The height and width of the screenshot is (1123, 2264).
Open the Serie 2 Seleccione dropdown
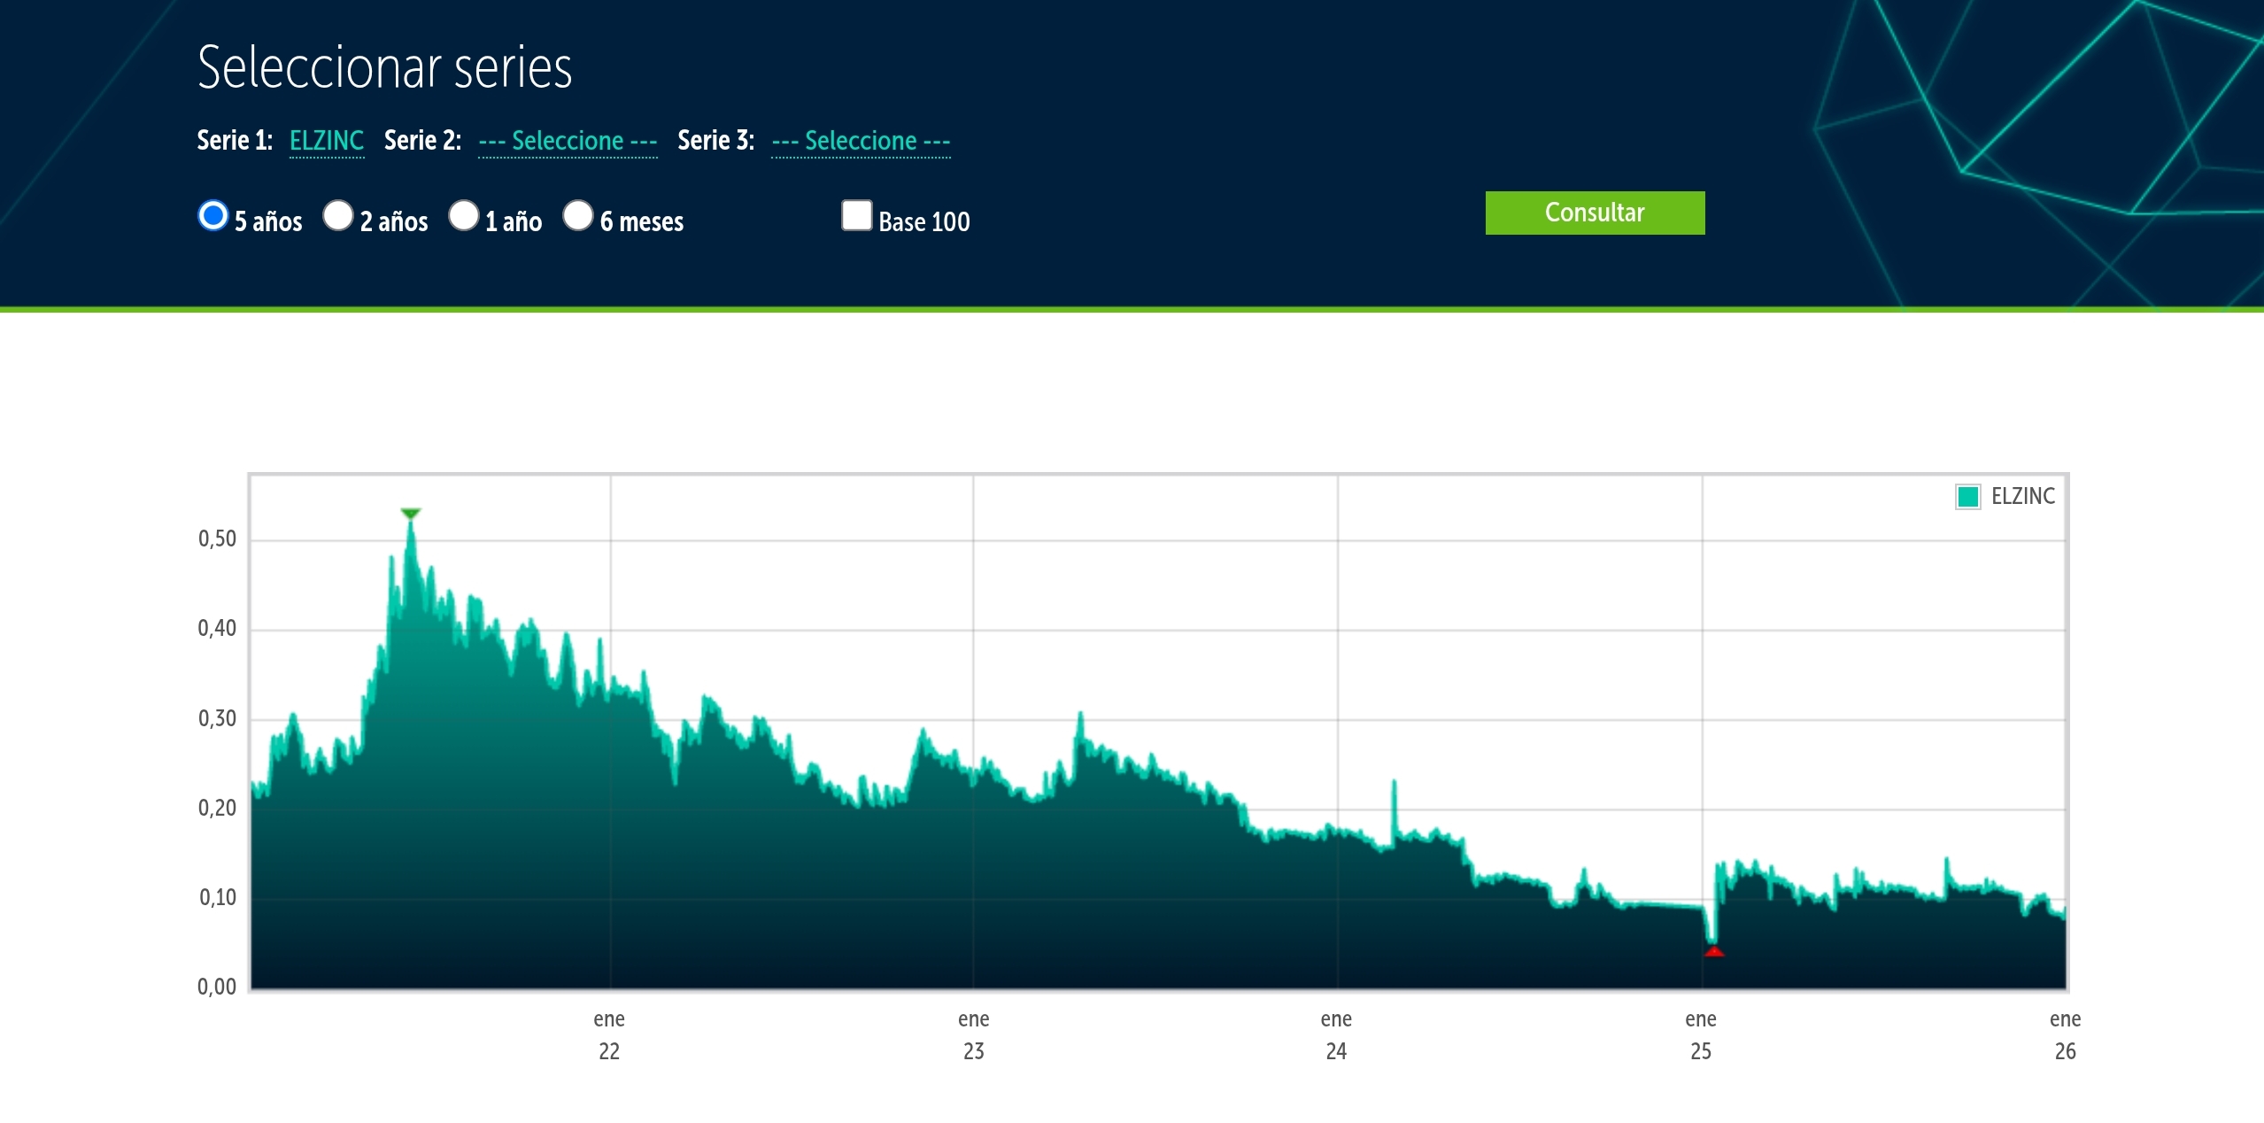click(568, 141)
